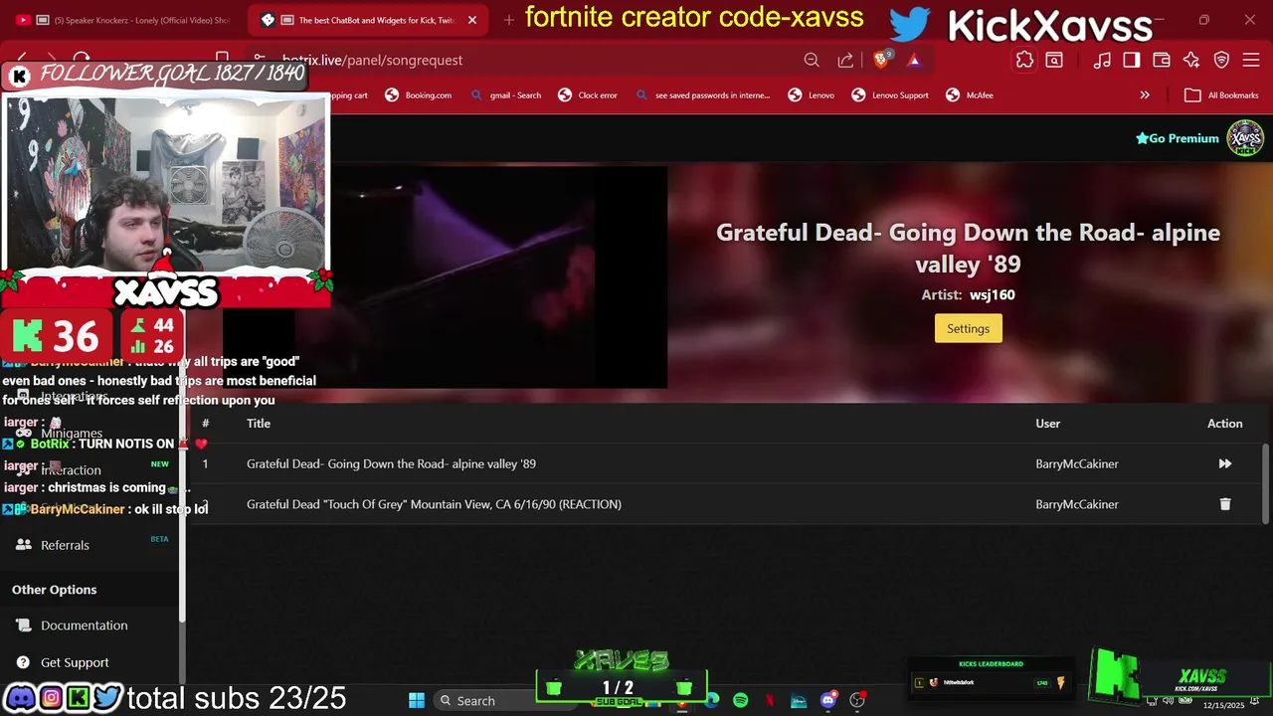Image resolution: width=1273 pixels, height=716 pixels.
Task: Open the song request Settings button
Action: 968,328
